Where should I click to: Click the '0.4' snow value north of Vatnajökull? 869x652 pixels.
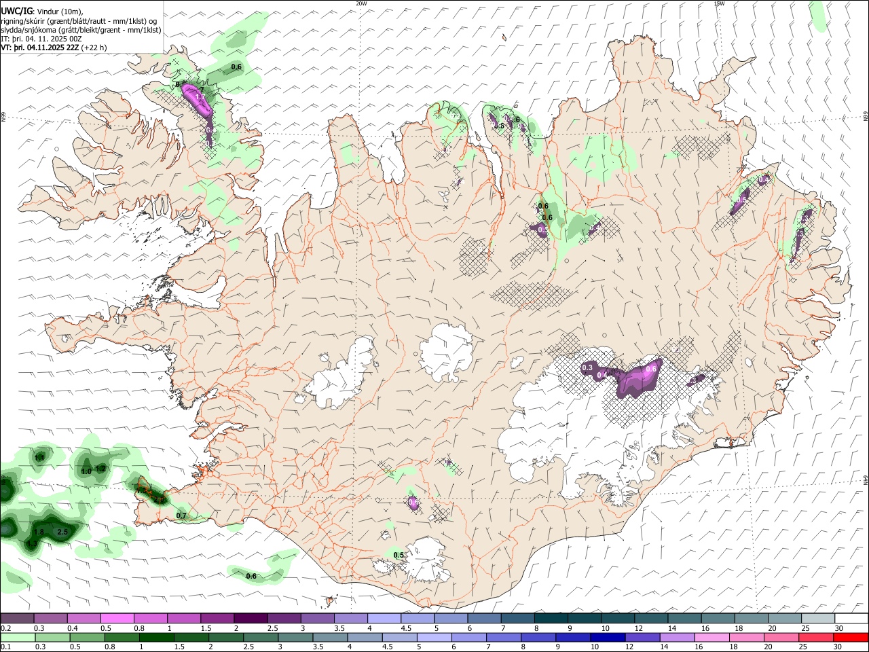point(602,376)
